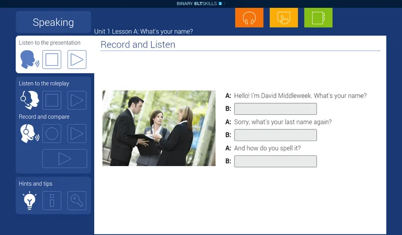Open the orange headphones listening section
The width and height of the screenshot is (402, 235).
tap(249, 18)
